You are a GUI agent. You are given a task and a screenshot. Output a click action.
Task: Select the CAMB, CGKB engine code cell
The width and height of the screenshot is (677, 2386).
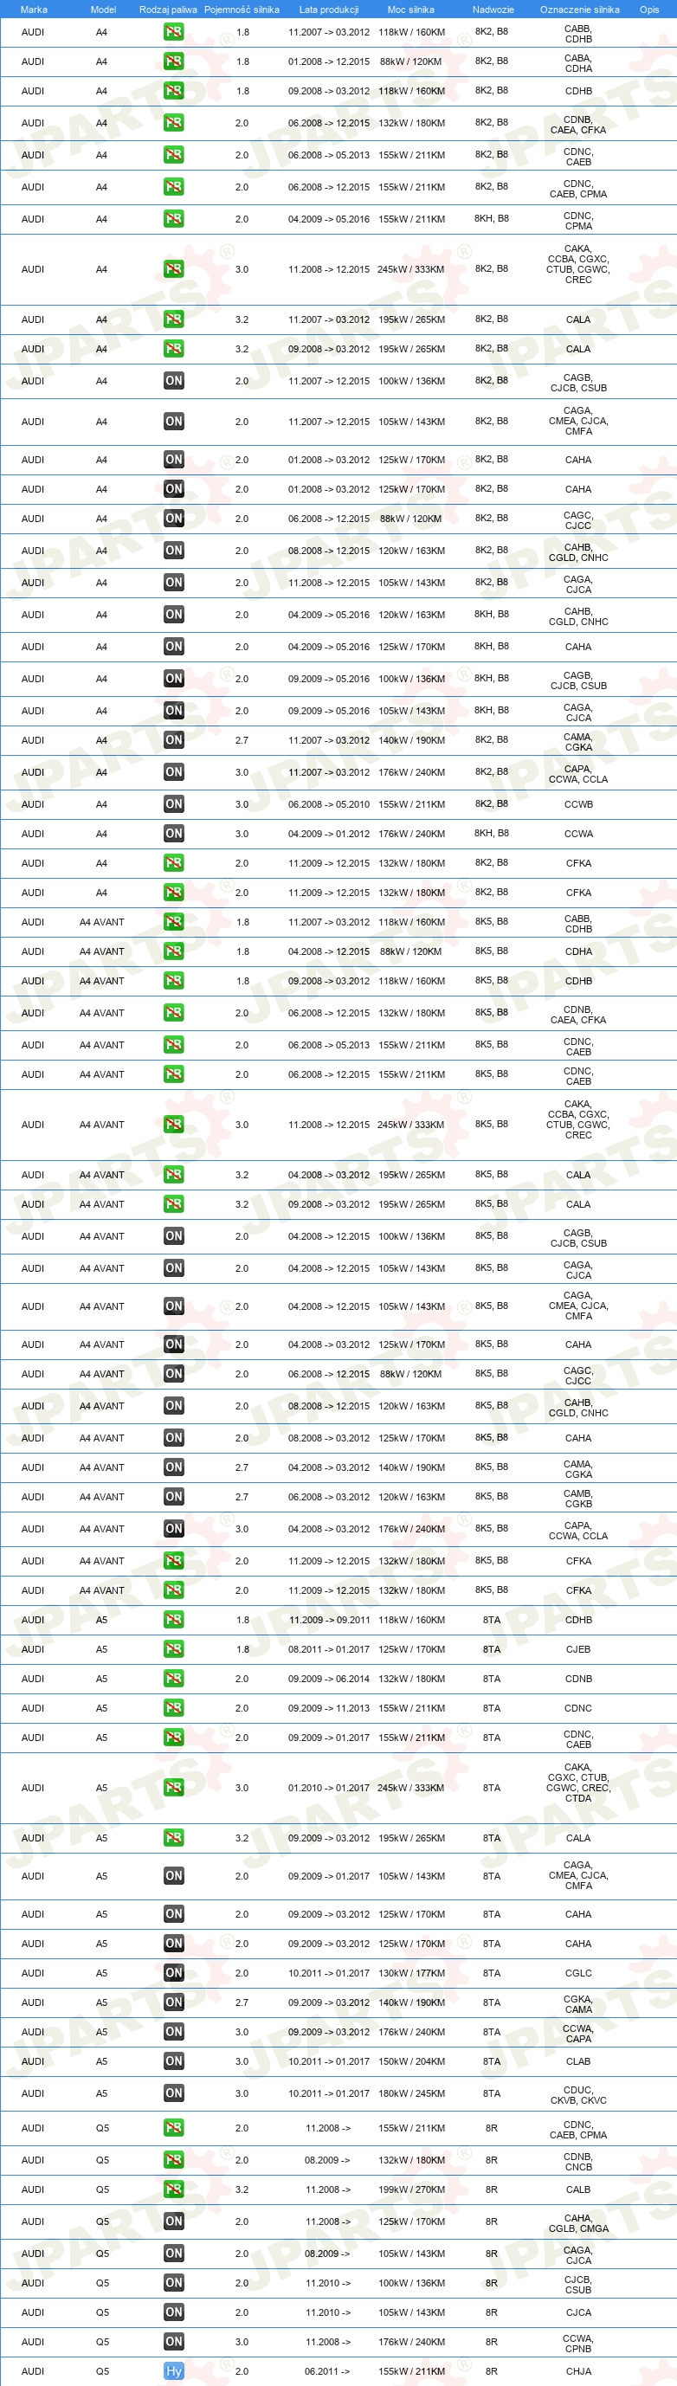pos(579,1498)
